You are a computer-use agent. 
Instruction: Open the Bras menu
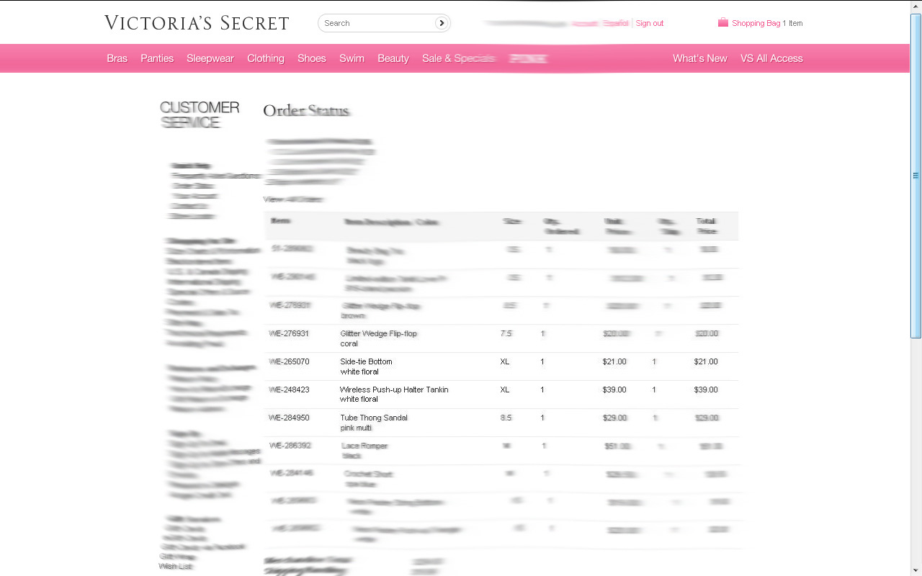click(117, 58)
